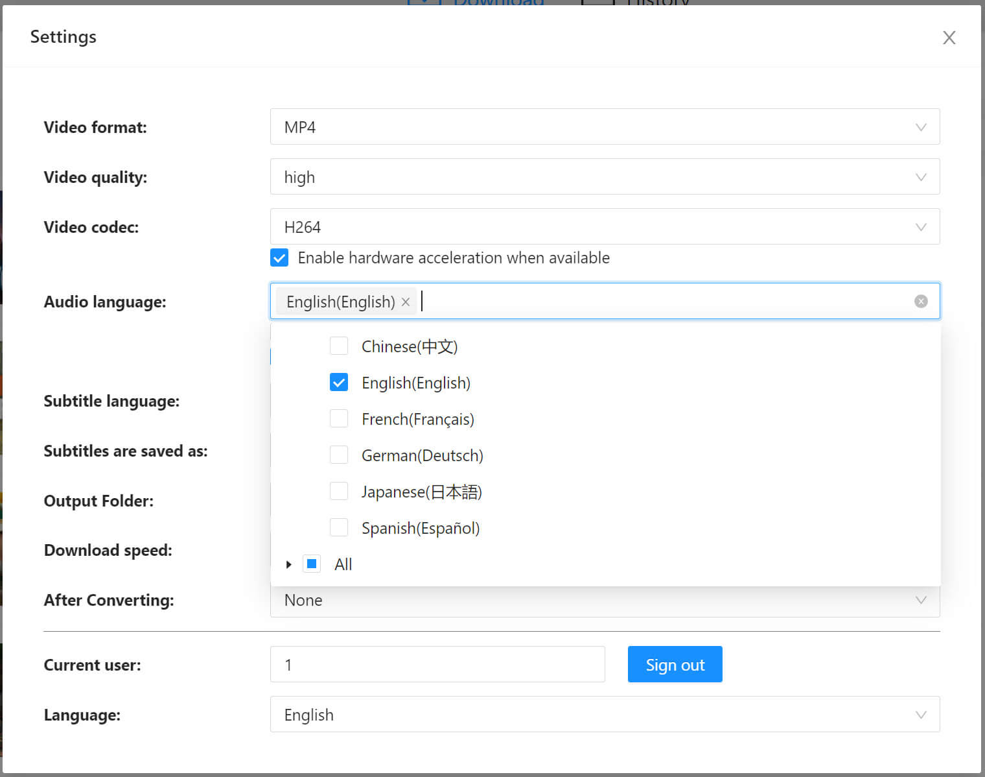985x777 pixels.
Task: Check the Chinese(中文) audio language
Action: coord(339,346)
